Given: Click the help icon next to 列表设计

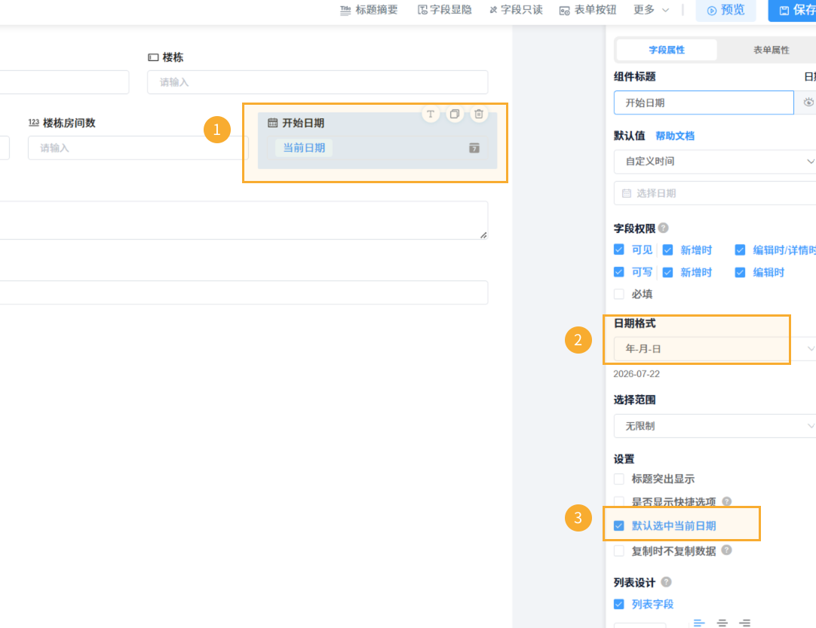Looking at the screenshot, I should click(666, 582).
